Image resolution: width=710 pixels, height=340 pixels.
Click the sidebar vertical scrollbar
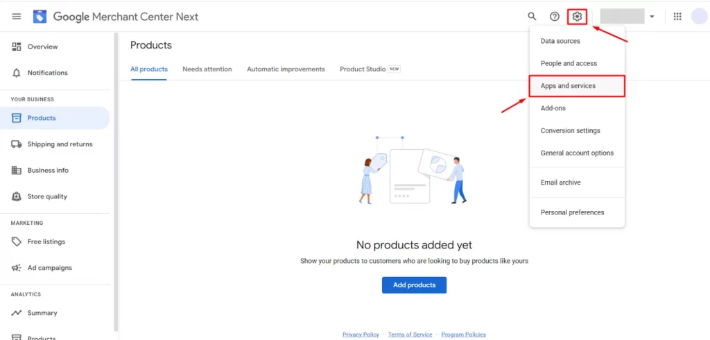116,181
